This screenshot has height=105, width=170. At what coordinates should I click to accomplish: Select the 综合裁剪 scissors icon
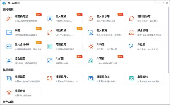click(9, 61)
